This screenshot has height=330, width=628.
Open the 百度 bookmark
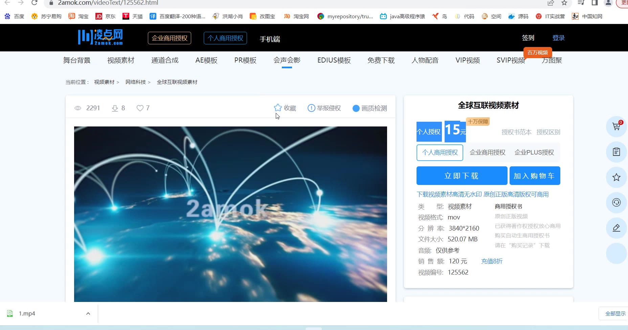tap(14, 16)
